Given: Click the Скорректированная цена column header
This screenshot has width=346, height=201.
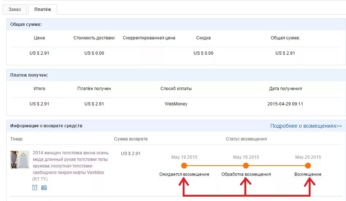Looking at the screenshot, I should [x=149, y=38].
